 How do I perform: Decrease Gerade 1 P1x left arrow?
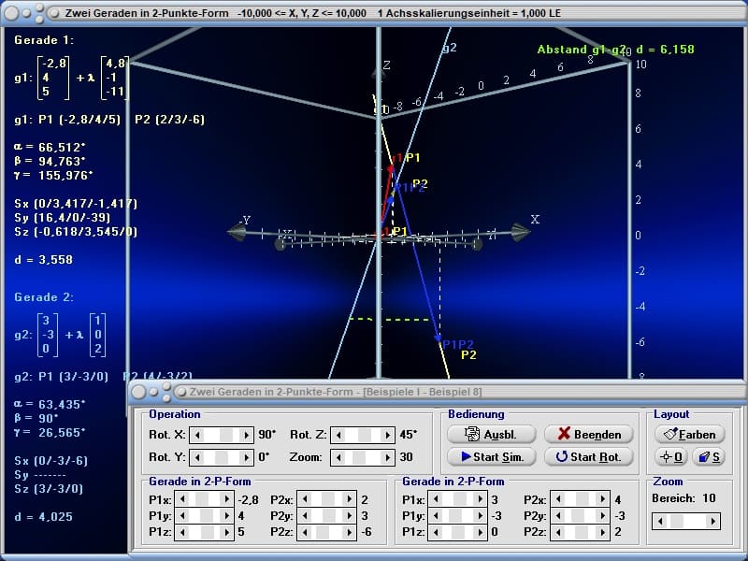(182, 499)
